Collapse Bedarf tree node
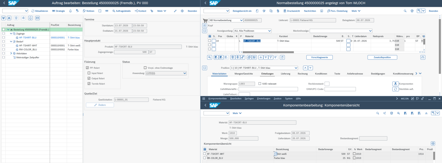The width and height of the screenshot is (442, 163). pos(11,42)
